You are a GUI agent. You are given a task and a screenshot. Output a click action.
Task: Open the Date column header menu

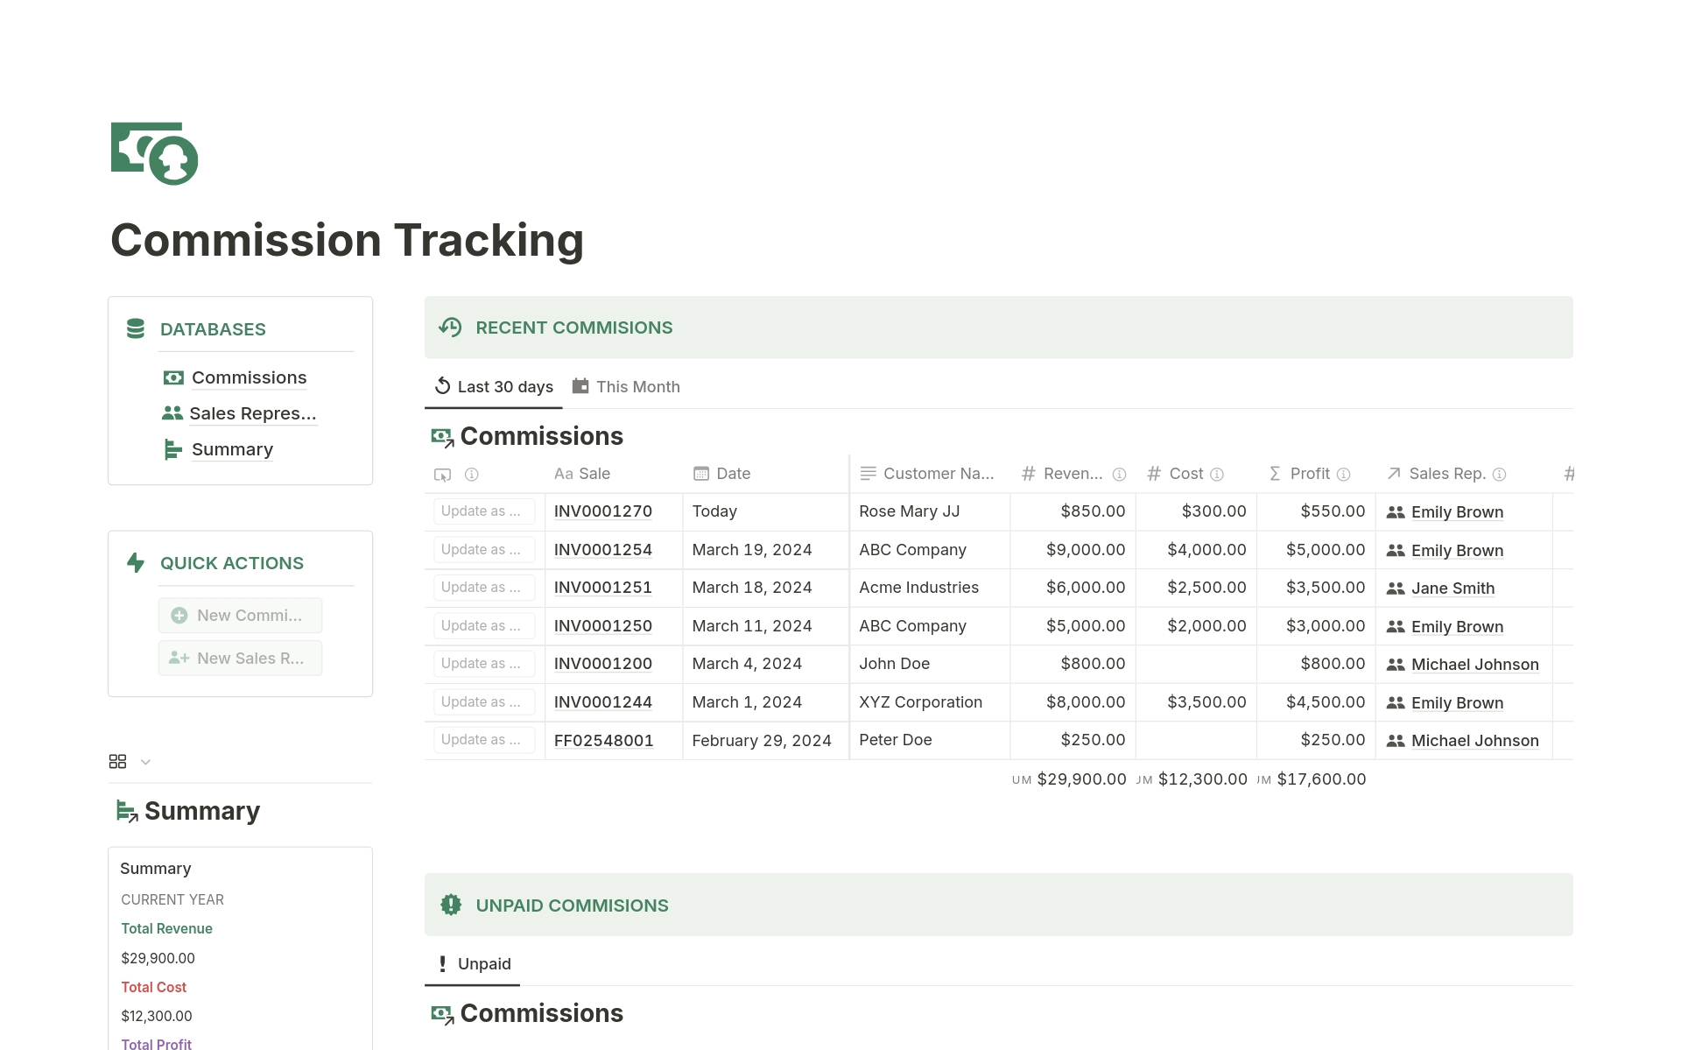coord(733,474)
